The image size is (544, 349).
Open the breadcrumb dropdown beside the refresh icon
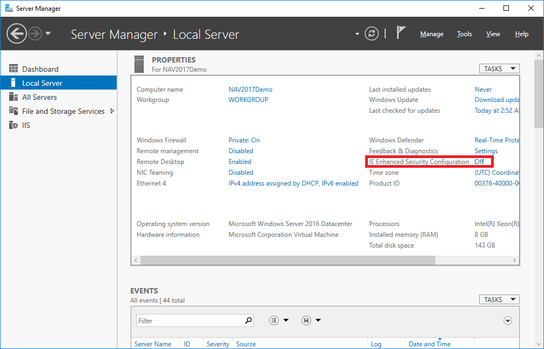point(357,34)
